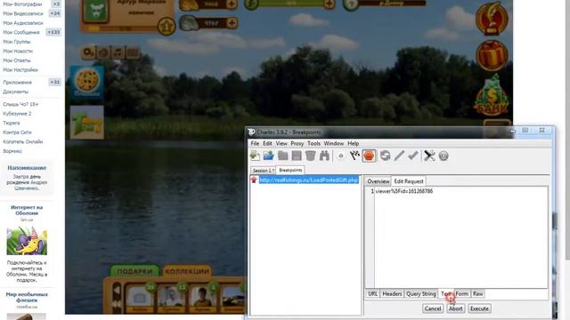Click the Save Session floppy disk icon in Charles
The image size is (570, 320).
click(x=297, y=156)
